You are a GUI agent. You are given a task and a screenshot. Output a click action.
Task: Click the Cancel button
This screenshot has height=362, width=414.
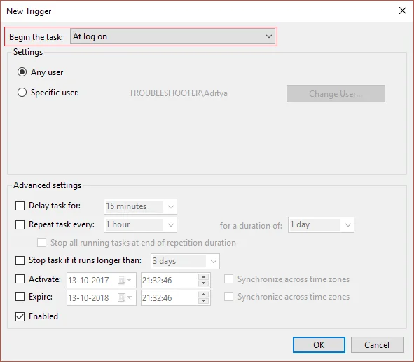378,345
